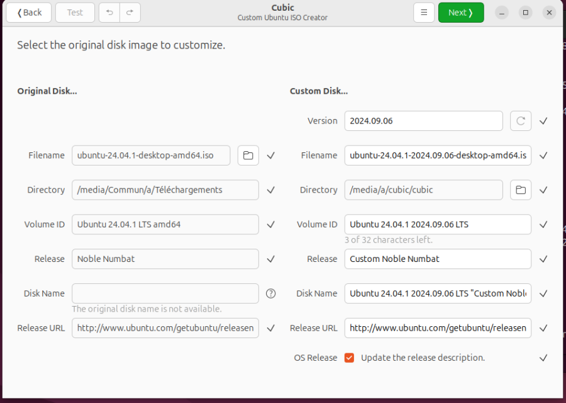Click the Test button
Image resolution: width=566 pixels, height=403 pixels.
pyautogui.click(x=75, y=13)
